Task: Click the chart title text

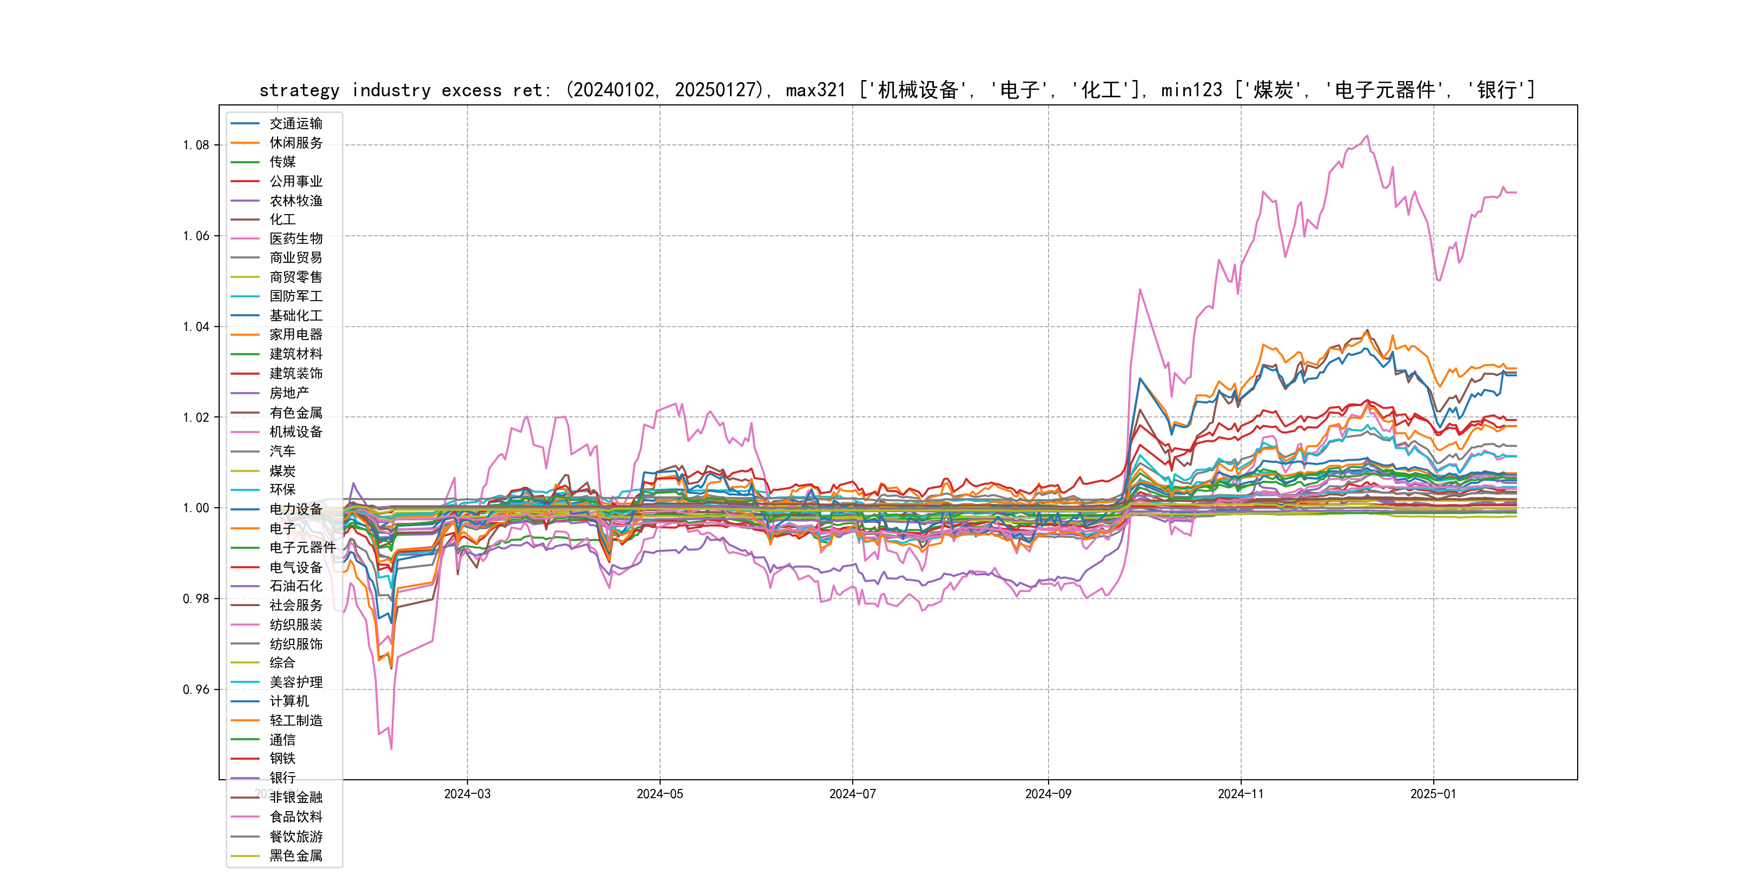Action: (897, 90)
